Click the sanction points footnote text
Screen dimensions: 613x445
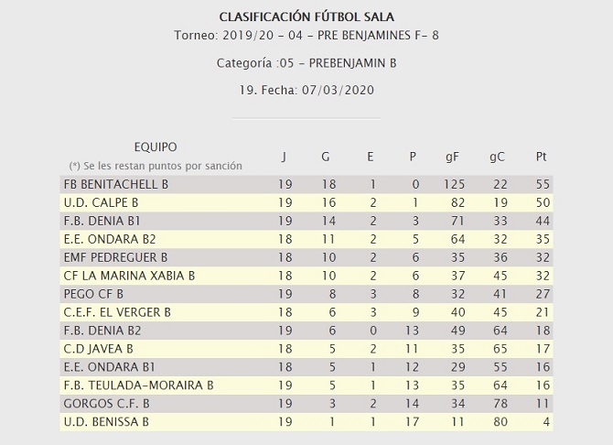point(156,166)
